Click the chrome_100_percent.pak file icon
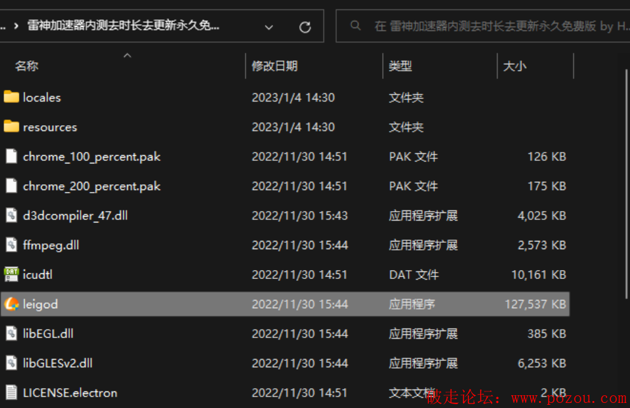Screen dimensions: 630x408 click(11, 156)
